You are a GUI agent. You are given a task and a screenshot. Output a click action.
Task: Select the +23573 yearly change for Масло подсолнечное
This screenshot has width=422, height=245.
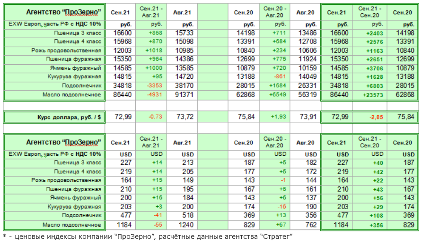click(x=373, y=95)
